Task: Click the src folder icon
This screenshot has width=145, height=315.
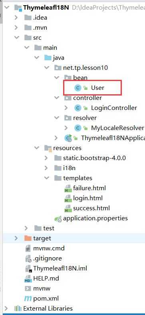Action: point(28,38)
